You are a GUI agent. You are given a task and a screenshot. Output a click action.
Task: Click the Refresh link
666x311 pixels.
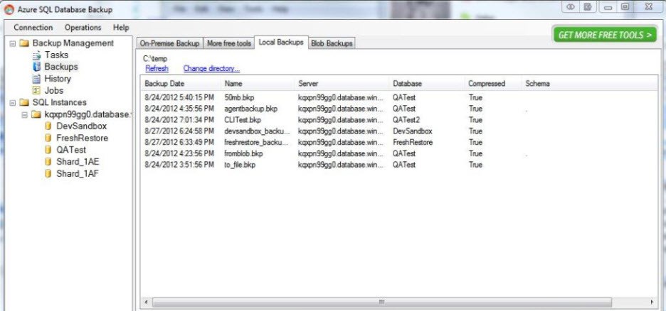(157, 68)
